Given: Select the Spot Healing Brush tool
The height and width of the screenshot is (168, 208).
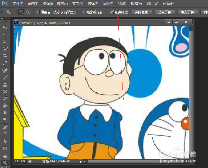Looking at the screenshot, I should tap(5, 71).
